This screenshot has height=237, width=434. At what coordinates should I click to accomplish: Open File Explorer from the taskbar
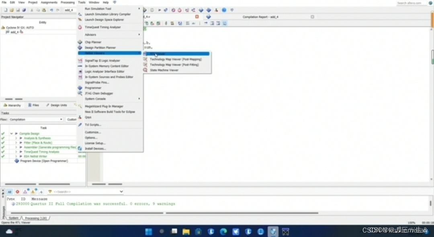[186, 231]
